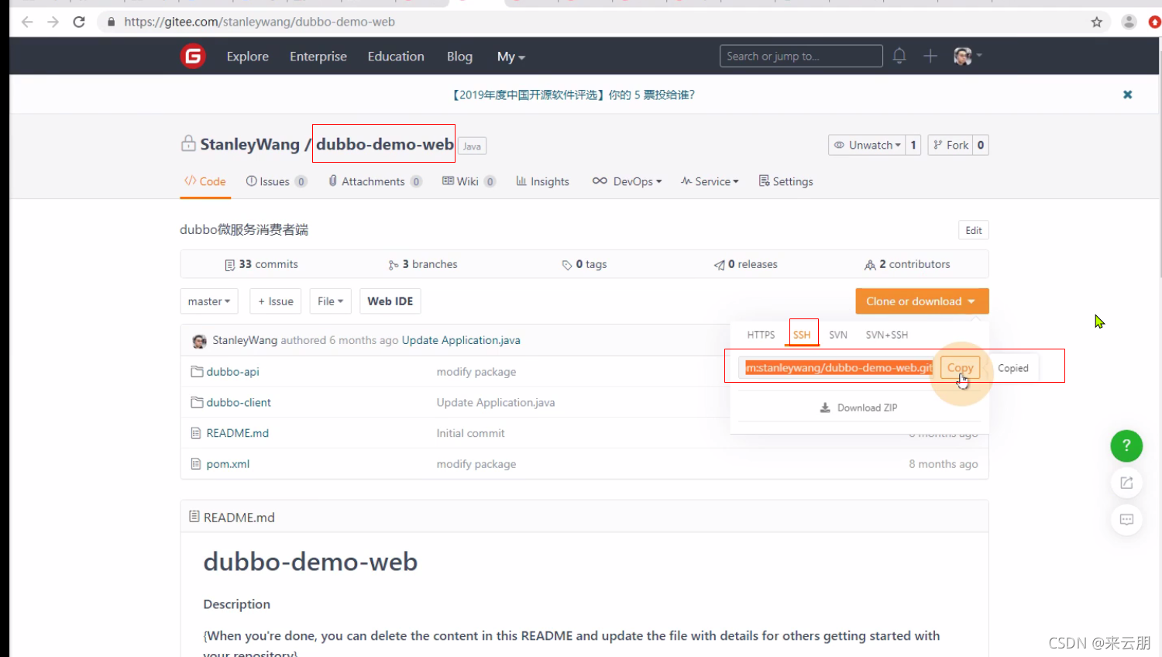
Task: Switch to the Issues tab
Action: (x=277, y=181)
